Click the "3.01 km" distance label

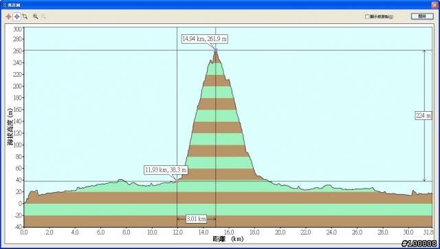tap(197, 219)
